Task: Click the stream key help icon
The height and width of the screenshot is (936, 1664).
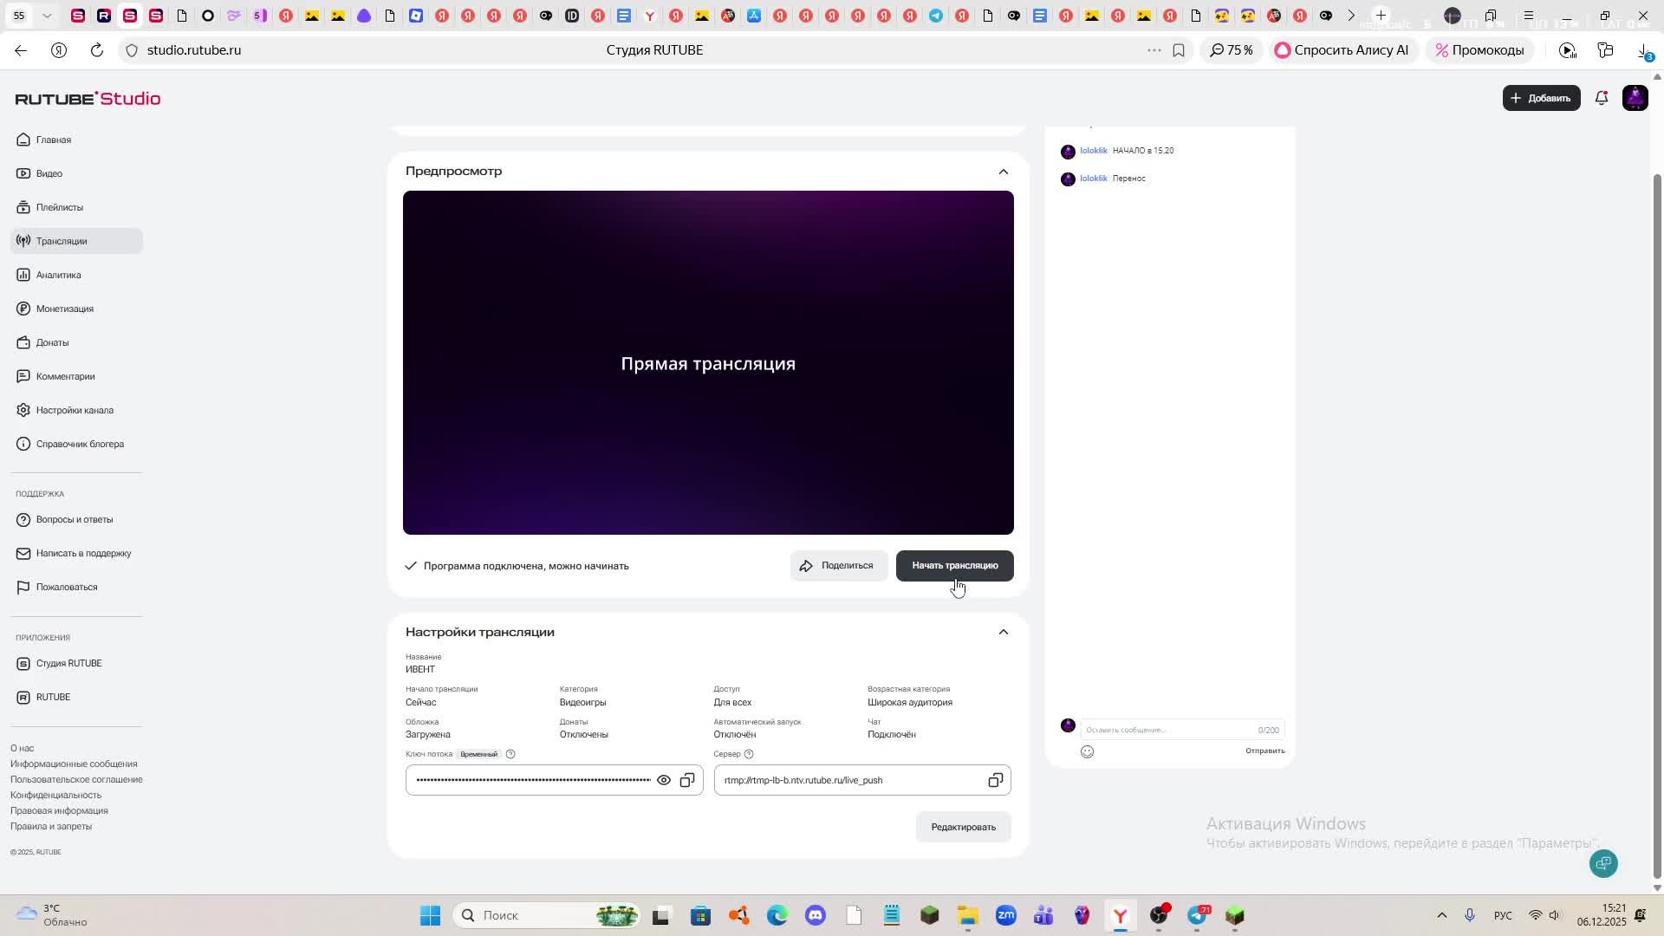Action: [510, 754]
